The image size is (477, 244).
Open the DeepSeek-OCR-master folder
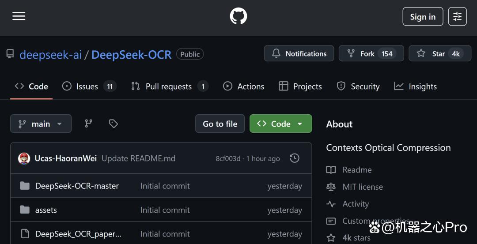(x=77, y=186)
